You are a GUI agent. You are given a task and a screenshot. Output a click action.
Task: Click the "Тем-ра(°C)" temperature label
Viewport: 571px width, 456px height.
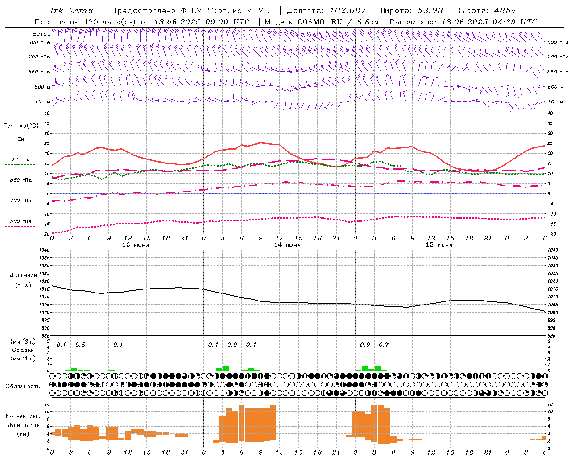[x=21, y=126]
